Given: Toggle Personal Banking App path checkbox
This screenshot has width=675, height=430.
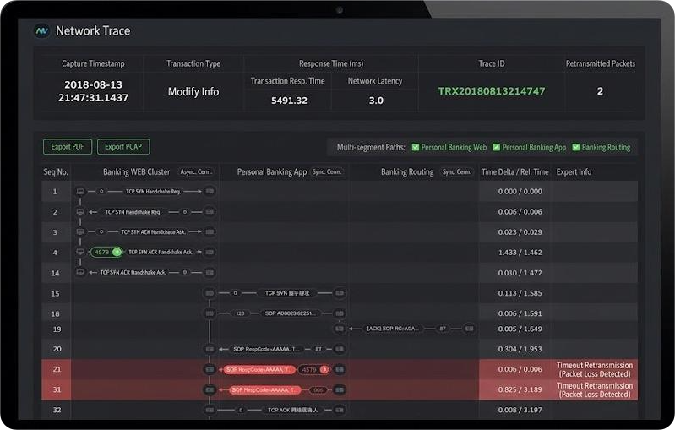Looking at the screenshot, I should click(497, 147).
